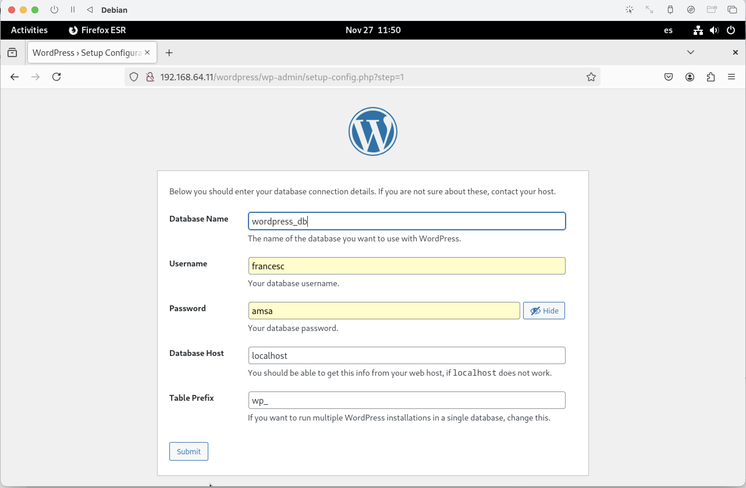Screen dimensions: 746x488
Task: Open the volume icon in top bar
Action: [x=714, y=30]
